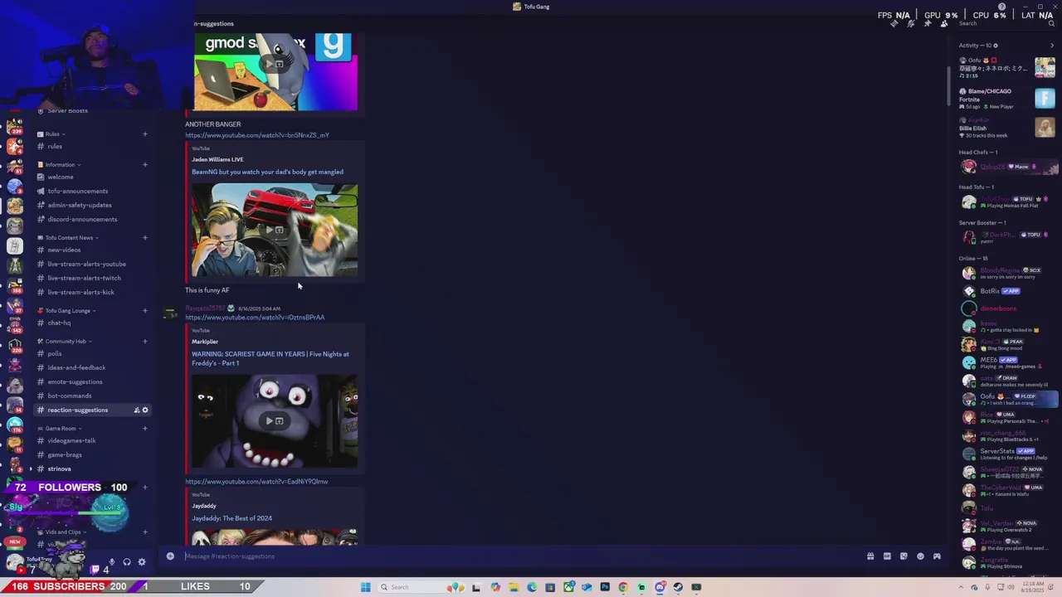The height and width of the screenshot is (597, 1062).
Task: Open the GIF picker
Action: coord(887,556)
